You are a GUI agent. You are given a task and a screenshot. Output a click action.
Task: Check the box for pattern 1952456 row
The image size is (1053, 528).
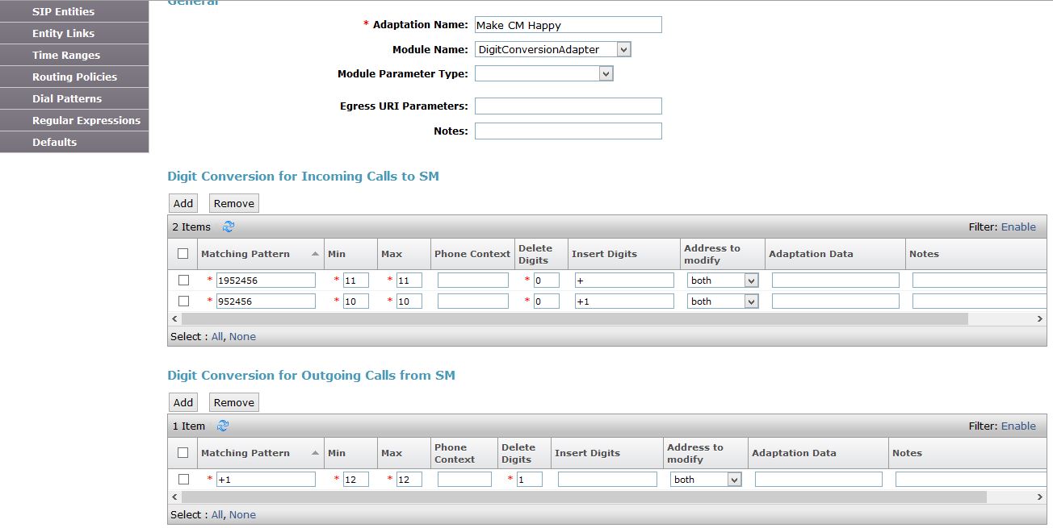pos(183,281)
